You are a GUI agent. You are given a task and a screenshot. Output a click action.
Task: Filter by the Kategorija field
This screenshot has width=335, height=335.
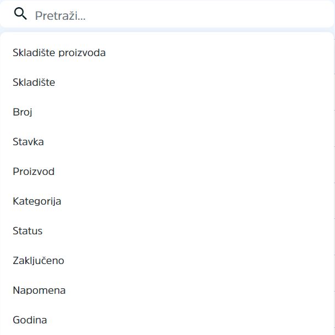click(167, 201)
